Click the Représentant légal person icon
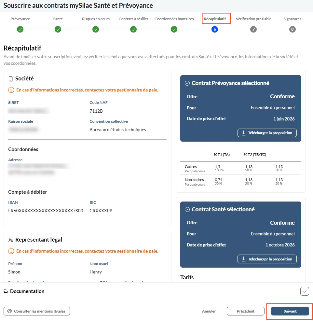The image size is (313, 321). point(11,240)
